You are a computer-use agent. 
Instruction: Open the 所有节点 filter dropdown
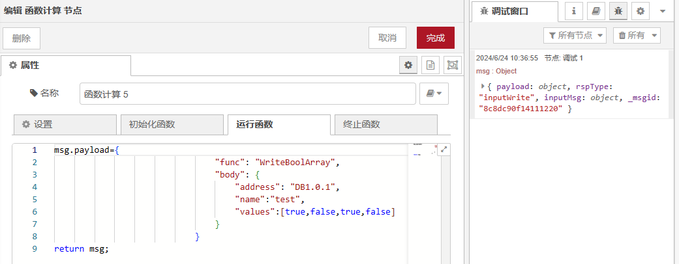click(x=575, y=35)
